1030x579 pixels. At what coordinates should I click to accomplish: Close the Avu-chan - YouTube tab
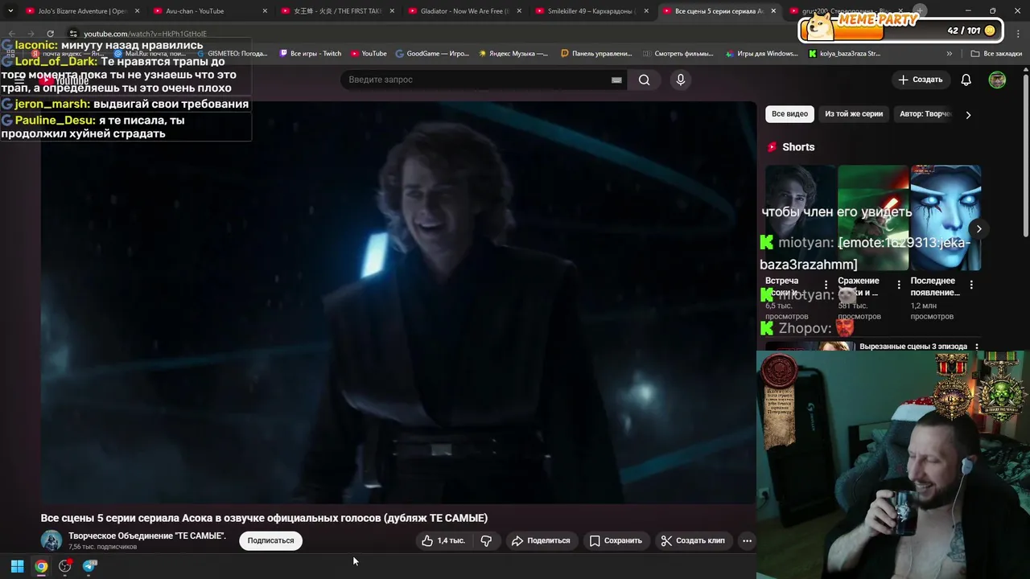tap(265, 11)
